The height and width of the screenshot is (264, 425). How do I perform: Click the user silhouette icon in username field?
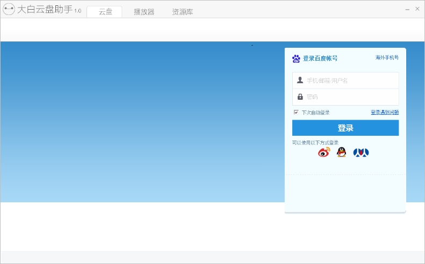[300, 80]
